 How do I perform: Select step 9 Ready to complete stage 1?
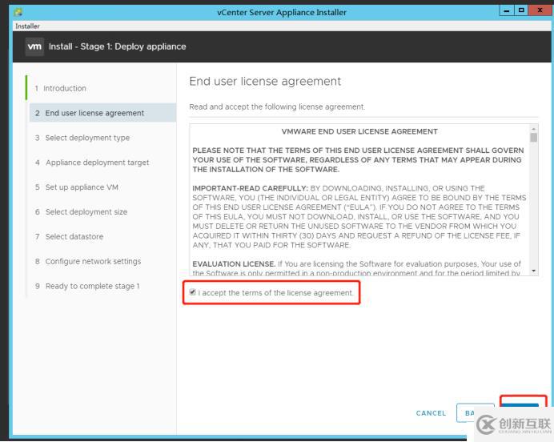click(x=87, y=286)
